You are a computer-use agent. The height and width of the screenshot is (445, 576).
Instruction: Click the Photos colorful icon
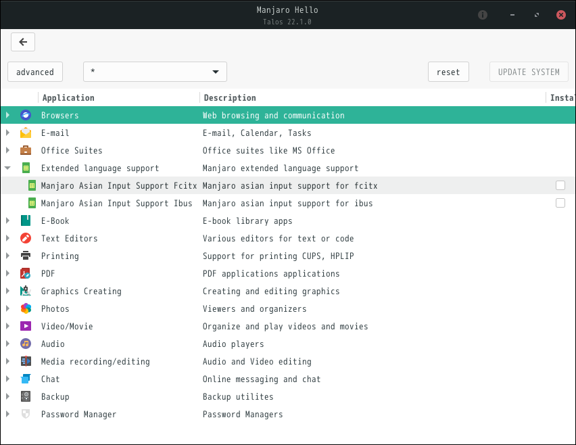(26, 308)
